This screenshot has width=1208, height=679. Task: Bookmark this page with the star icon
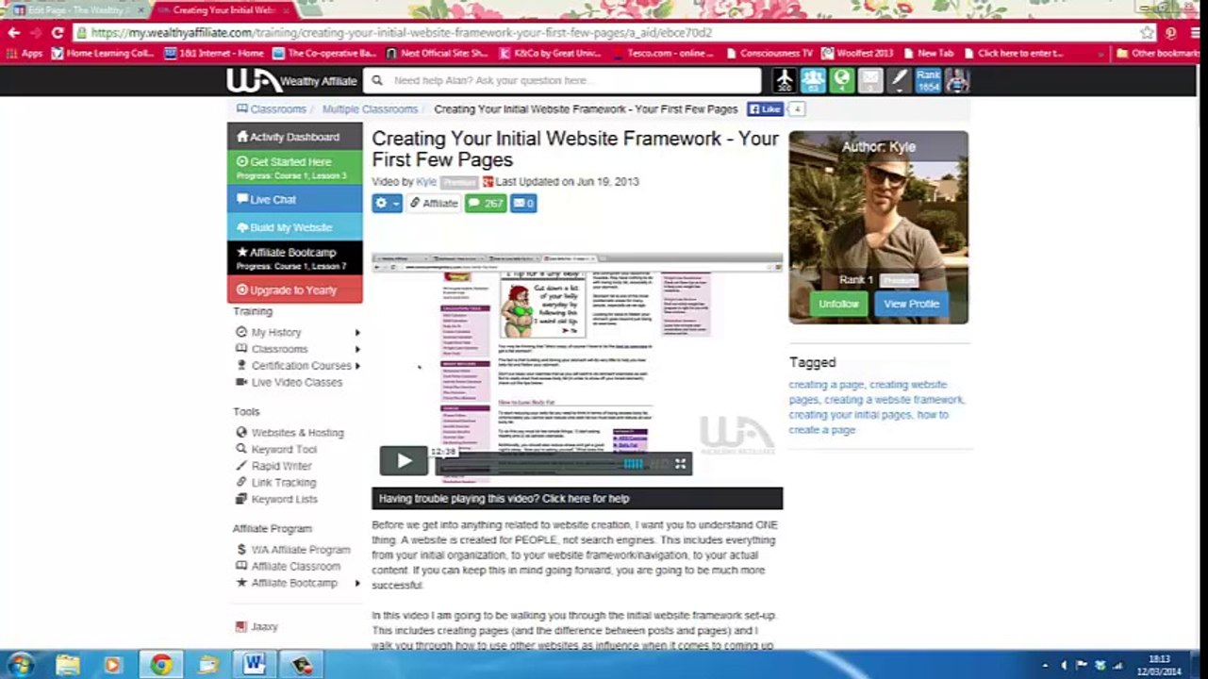coord(1147,32)
